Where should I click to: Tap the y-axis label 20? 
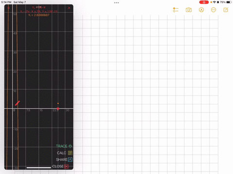[15, 72]
